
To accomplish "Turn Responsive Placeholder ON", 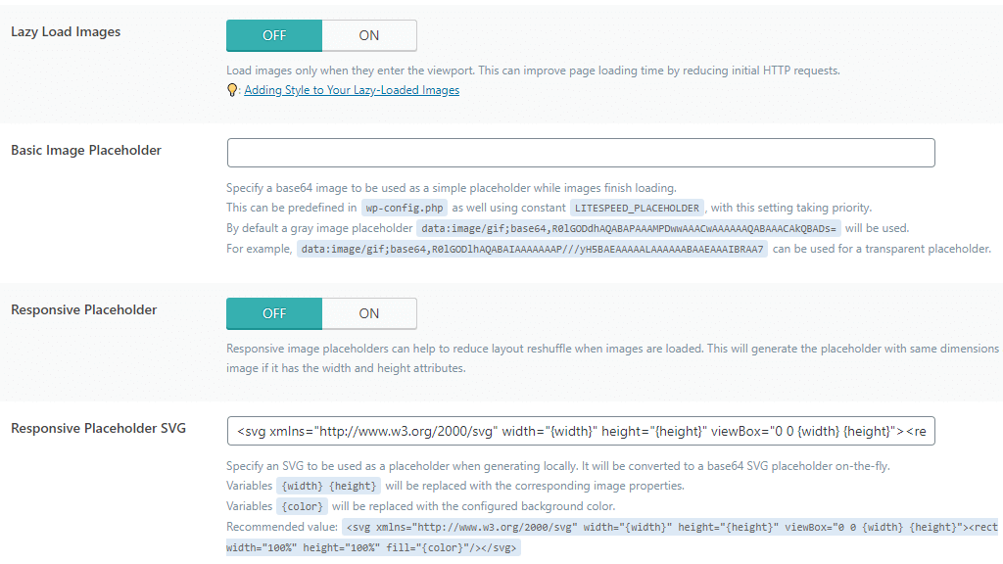I will pos(369,314).
